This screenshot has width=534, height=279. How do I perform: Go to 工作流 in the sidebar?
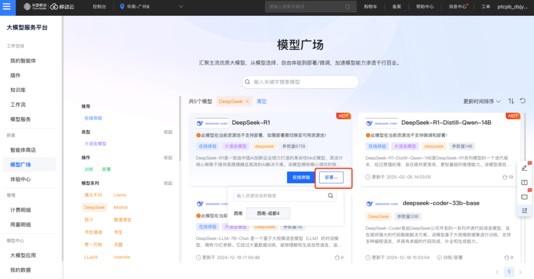tap(18, 105)
